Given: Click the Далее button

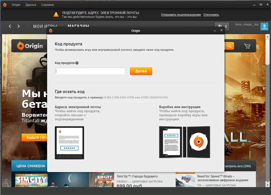Looking at the screenshot, I should [x=141, y=71].
